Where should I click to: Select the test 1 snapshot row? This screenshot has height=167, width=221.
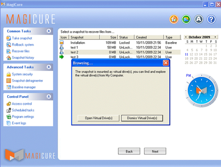tap(120, 48)
